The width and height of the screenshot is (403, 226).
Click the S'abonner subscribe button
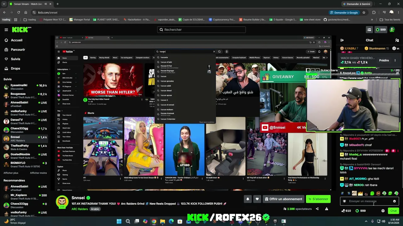pyautogui.click(x=318, y=199)
